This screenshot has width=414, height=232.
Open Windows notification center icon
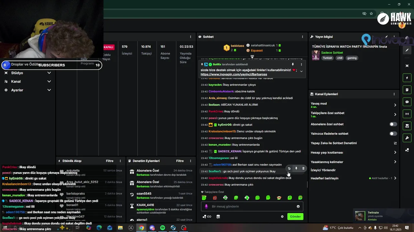pos(407,228)
